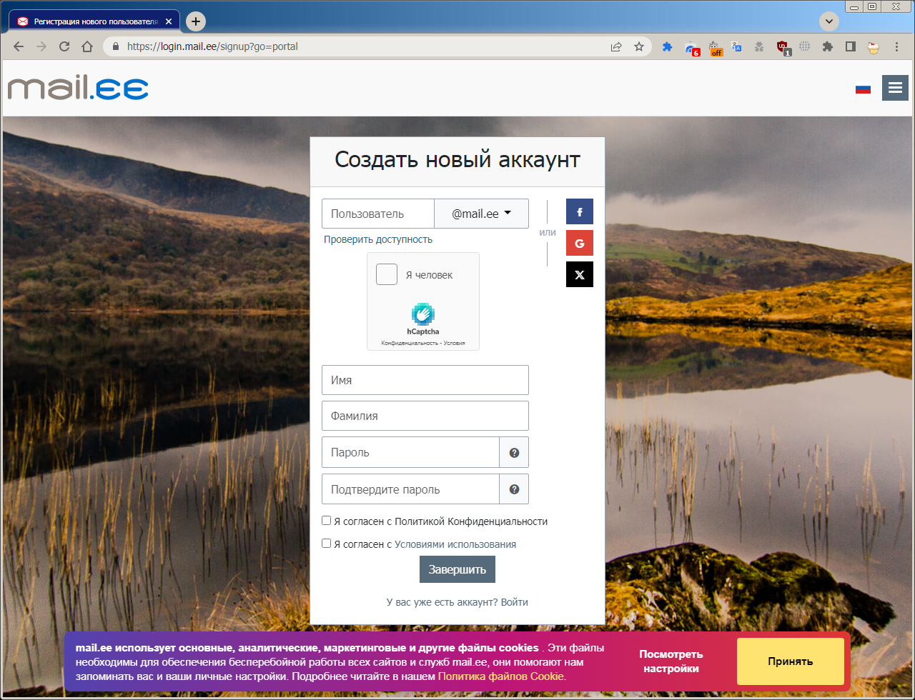The width and height of the screenshot is (915, 700).
Task: Click the browser forward arrow
Action: 41,46
